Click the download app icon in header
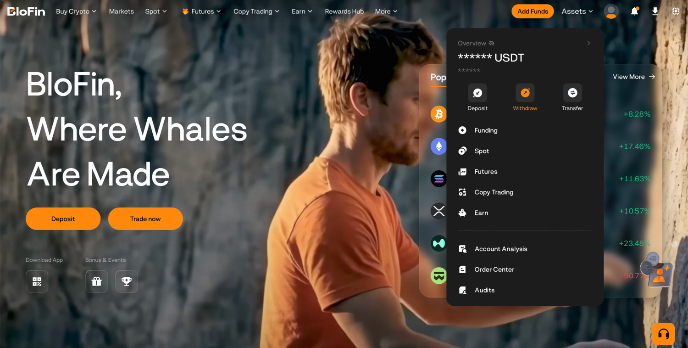The height and width of the screenshot is (348, 688). click(x=655, y=11)
